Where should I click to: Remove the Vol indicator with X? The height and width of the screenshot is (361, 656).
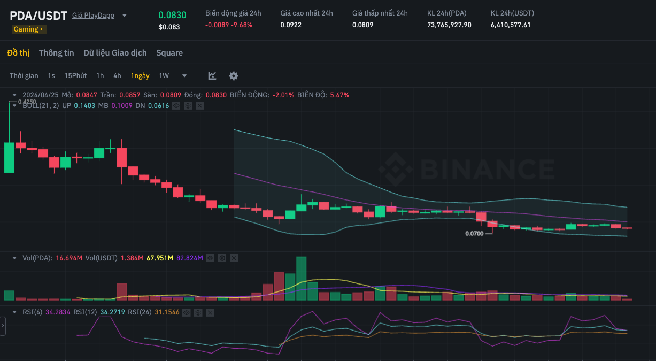[234, 258]
